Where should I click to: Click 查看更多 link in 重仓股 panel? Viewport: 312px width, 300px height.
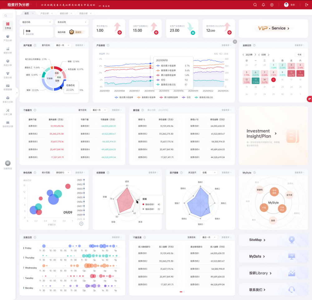pos(226,110)
